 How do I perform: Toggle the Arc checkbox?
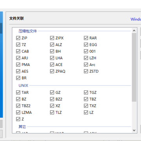click(86, 65)
